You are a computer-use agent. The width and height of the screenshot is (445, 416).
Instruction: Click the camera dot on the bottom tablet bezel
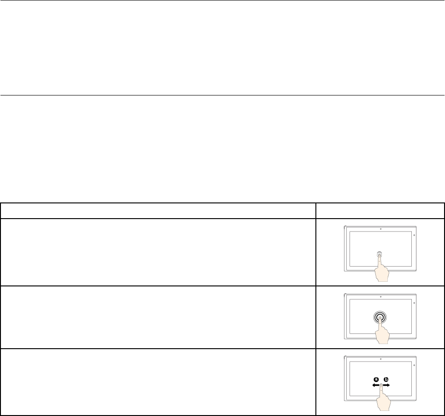coord(380,359)
